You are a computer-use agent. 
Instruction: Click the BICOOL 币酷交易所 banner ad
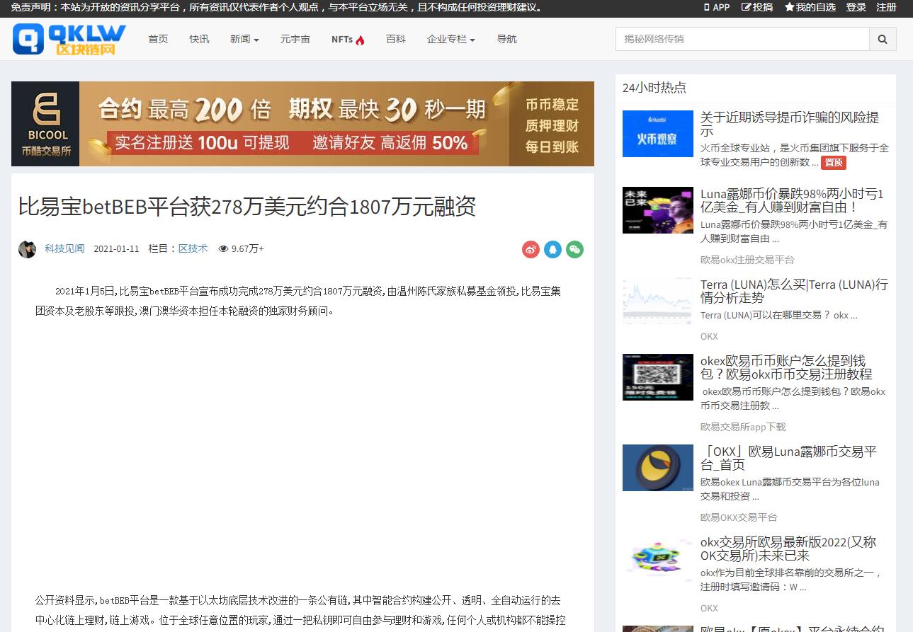coord(302,124)
